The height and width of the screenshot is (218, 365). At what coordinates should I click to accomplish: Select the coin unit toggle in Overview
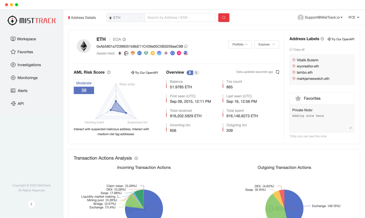tap(190, 73)
